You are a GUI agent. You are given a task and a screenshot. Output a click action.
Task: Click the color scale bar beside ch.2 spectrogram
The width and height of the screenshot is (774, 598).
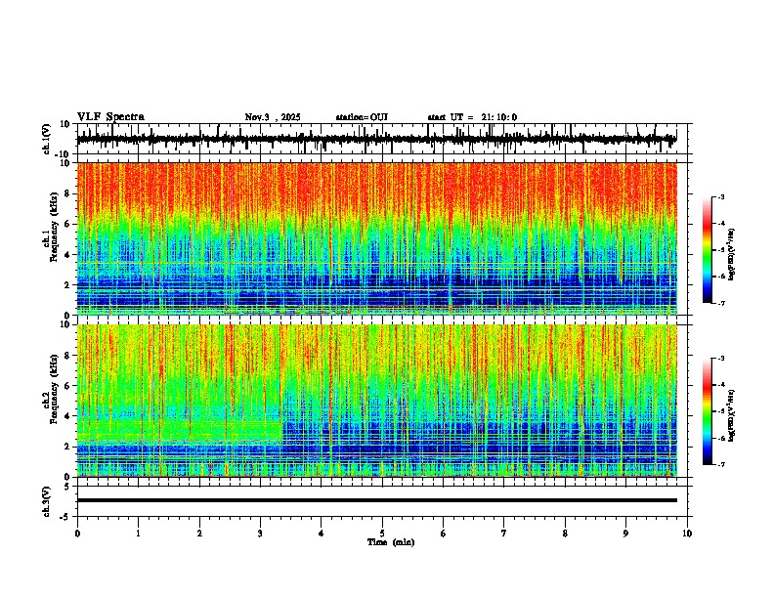point(707,411)
